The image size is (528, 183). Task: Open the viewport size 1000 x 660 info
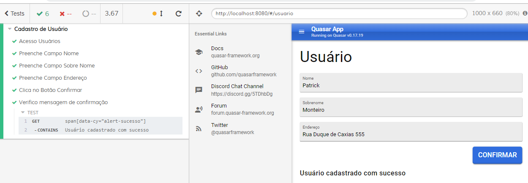[x=487, y=13]
